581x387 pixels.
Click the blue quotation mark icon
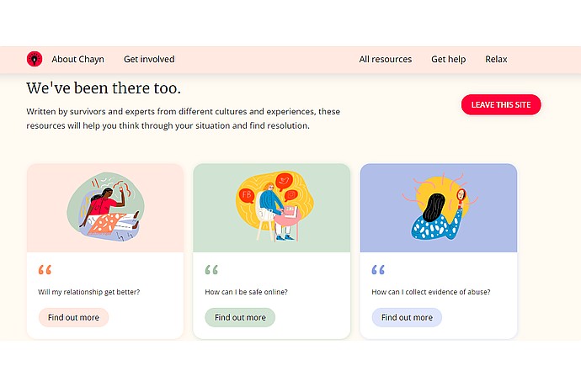click(378, 269)
